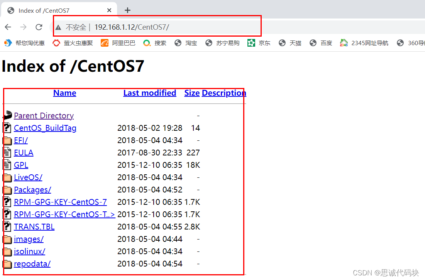
Task: Open the LiveOS/ folder link
Action: (28, 178)
